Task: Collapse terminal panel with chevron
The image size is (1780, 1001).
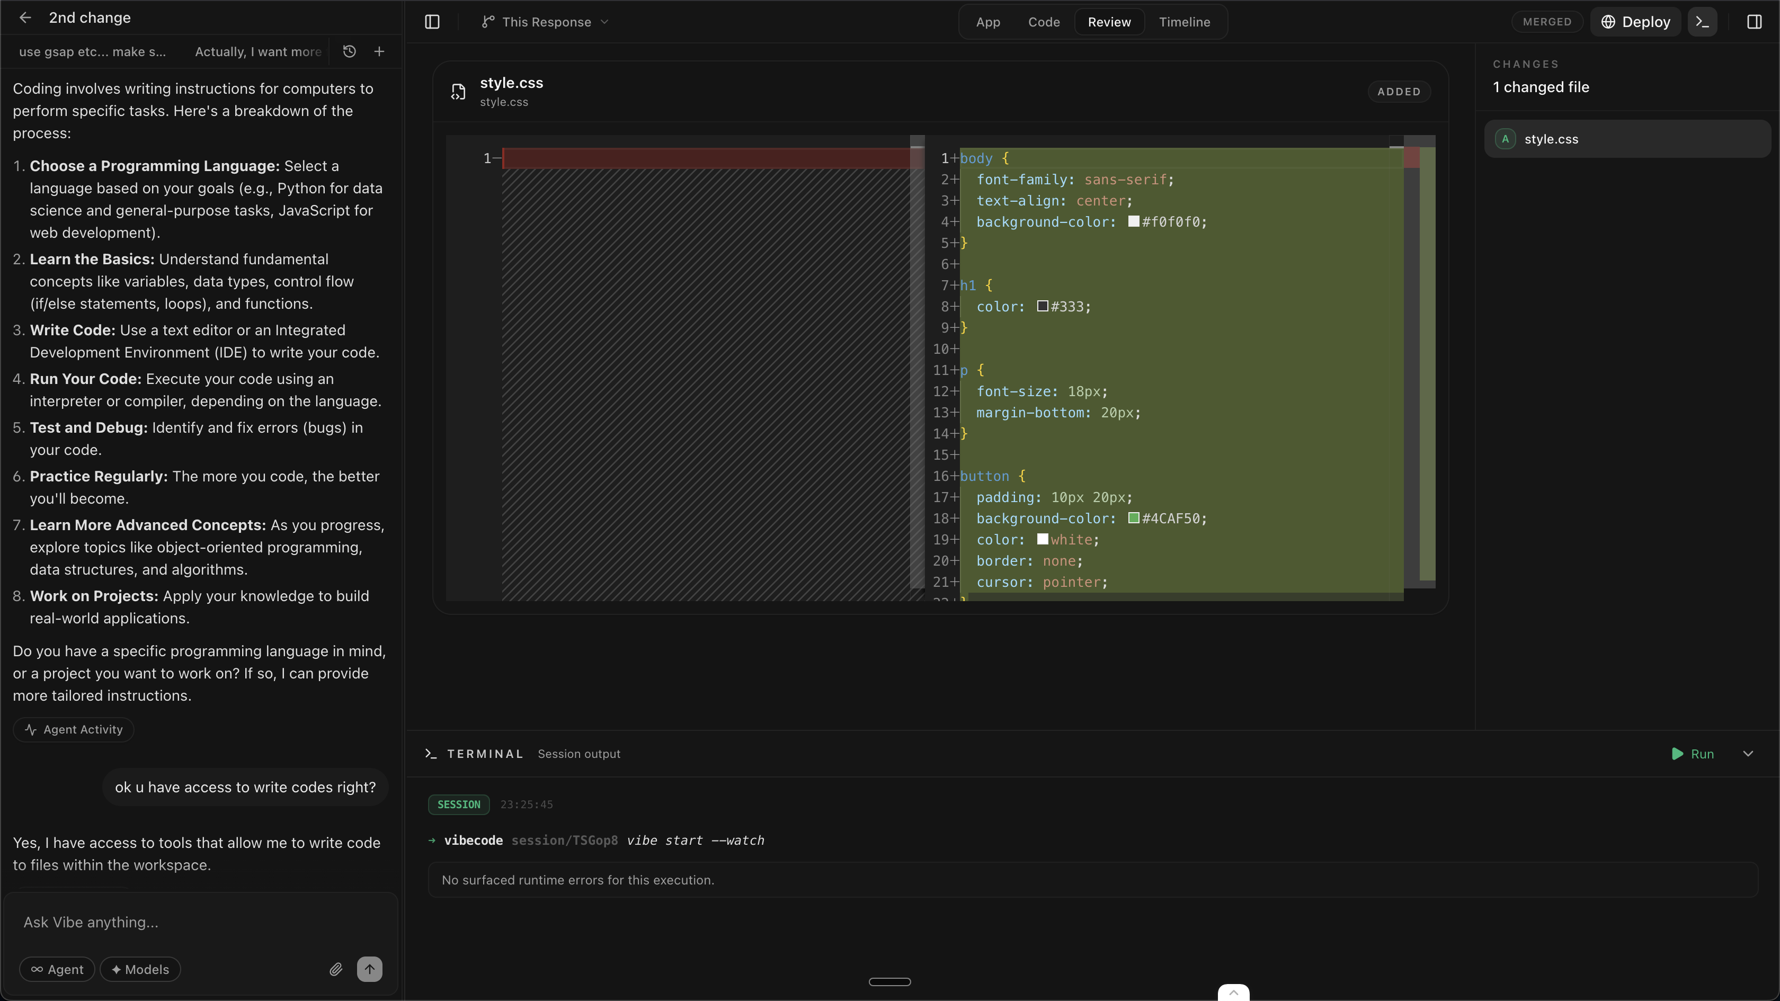Action: click(1748, 754)
